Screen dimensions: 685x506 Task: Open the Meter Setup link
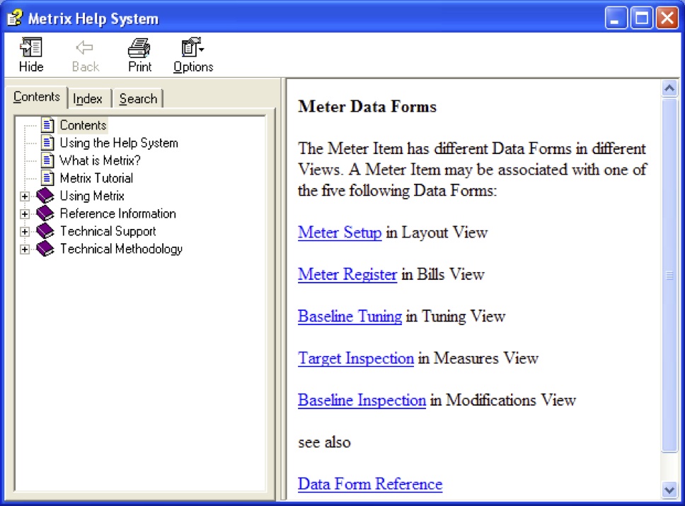click(340, 233)
